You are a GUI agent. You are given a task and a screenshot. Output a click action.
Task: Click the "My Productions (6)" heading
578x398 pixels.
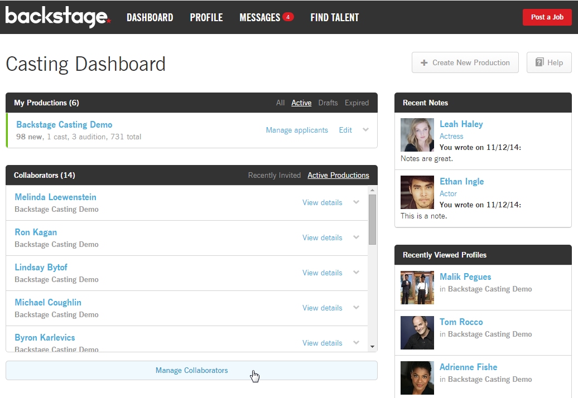46,103
